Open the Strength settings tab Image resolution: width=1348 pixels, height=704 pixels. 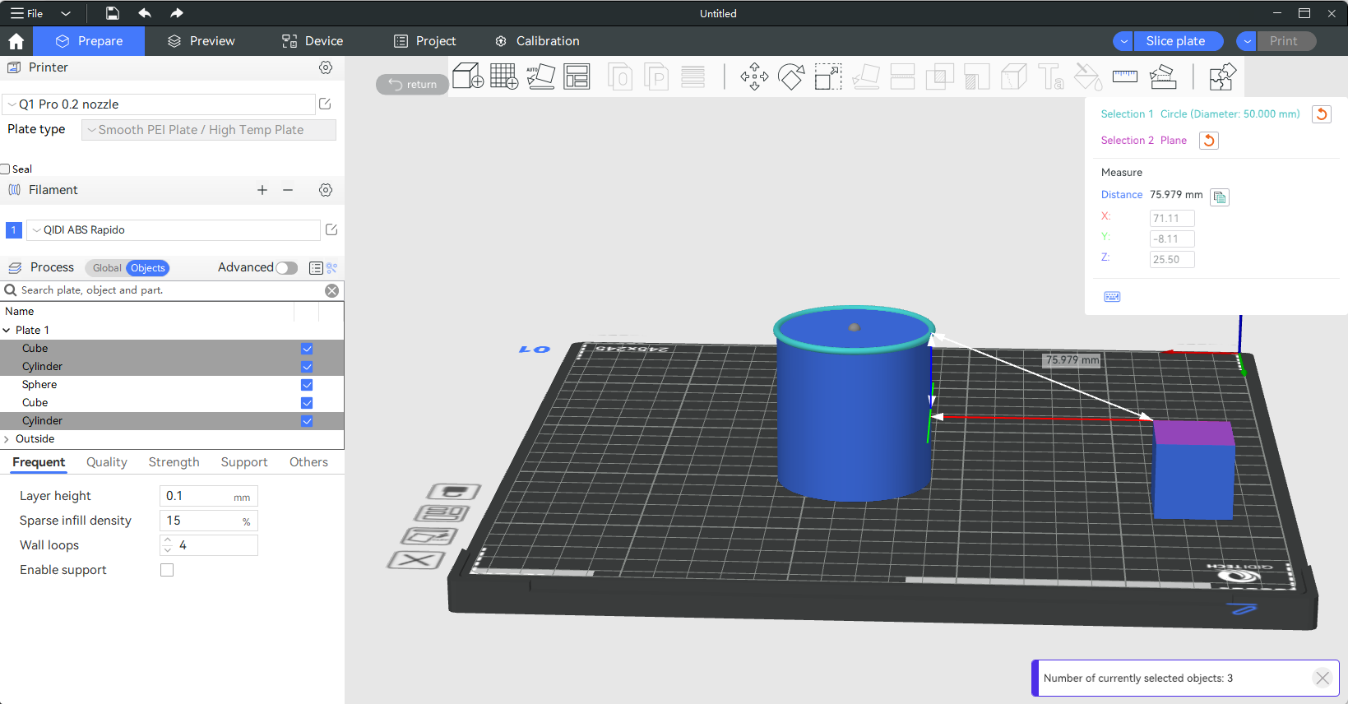[174, 462]
